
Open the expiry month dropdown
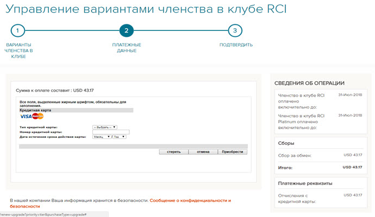click(x=102, y=137)
